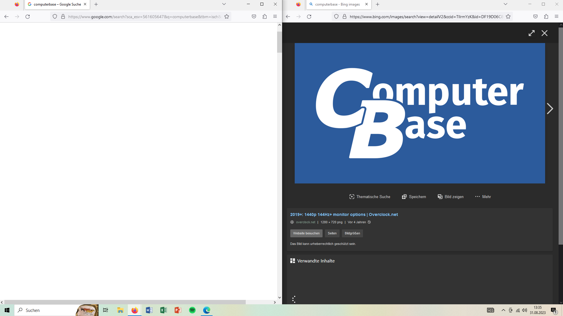Expand the Bing image to fullscreen

531,33
